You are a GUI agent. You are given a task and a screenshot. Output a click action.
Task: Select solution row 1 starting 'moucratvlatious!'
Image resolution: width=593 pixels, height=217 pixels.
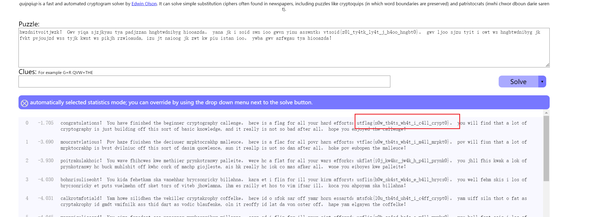pyautogui.click(x=281, y=145)
